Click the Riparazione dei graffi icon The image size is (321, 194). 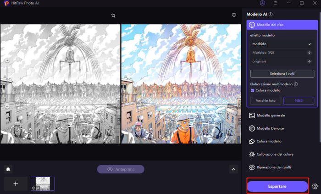pyautogui.click(x=252, y=168)
